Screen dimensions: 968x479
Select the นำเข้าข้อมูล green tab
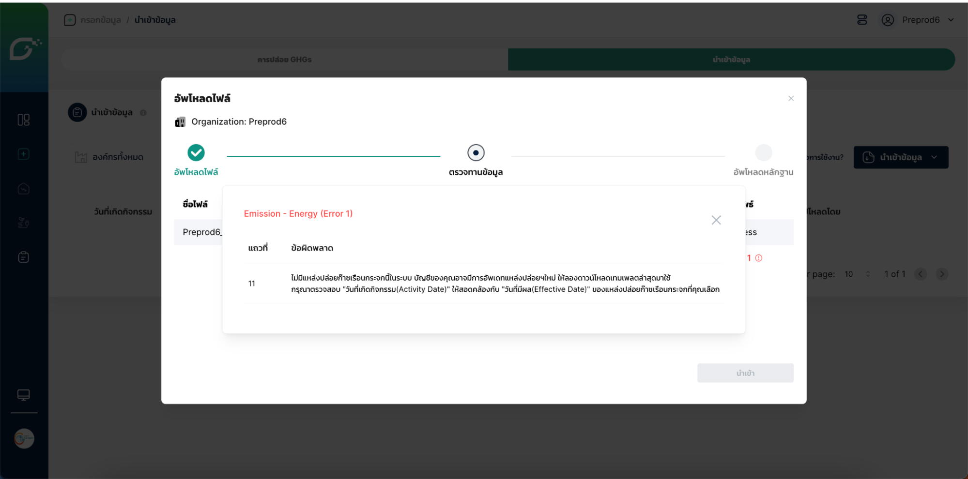731,60
